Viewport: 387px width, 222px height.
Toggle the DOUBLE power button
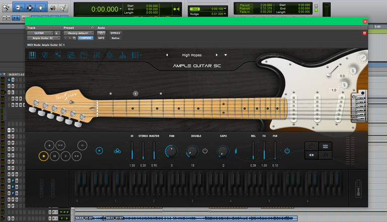205,151
